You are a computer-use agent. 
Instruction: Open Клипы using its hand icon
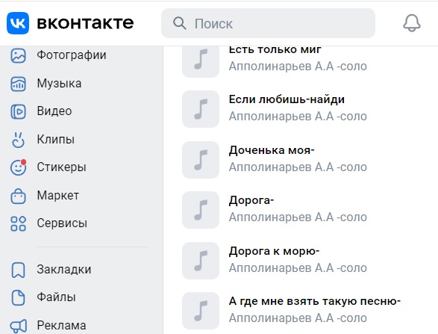point(18,139)
